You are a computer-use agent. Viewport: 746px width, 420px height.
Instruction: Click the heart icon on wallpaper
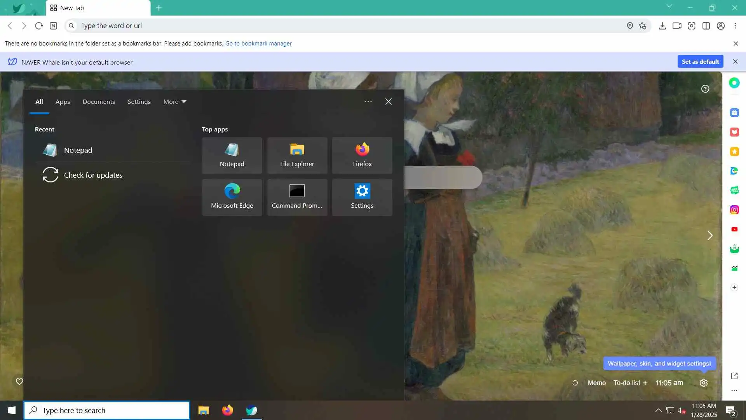(19, 381)
